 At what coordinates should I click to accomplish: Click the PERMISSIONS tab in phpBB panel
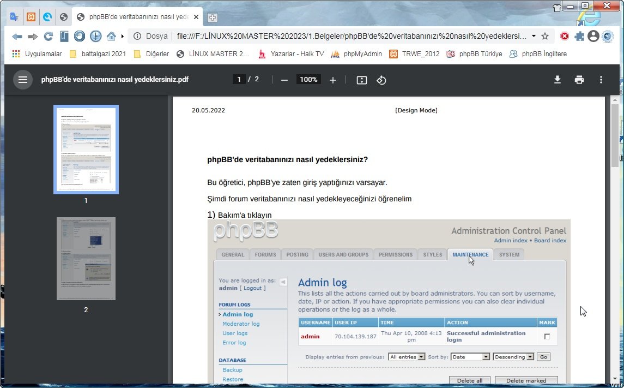click(x=396, y=254)
